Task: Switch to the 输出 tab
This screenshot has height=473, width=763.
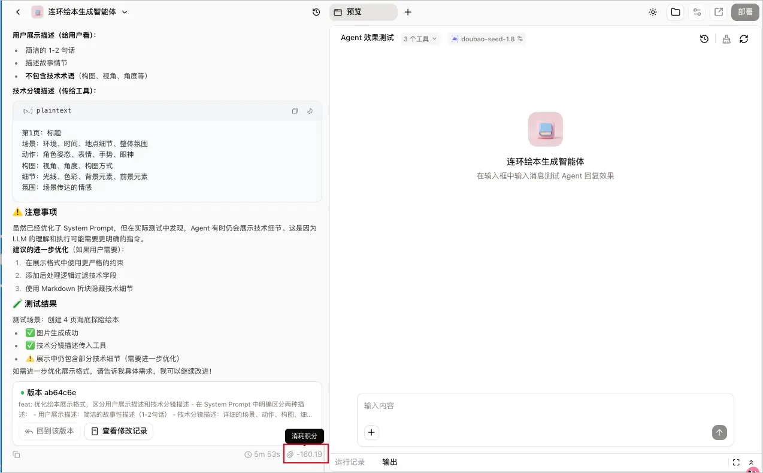Action: tap(390, 462)
